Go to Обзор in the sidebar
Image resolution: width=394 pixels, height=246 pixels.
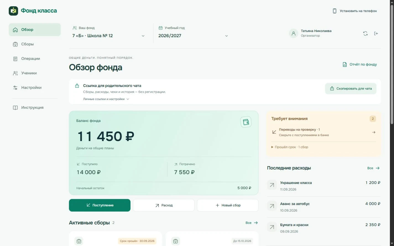click(35, 30)
